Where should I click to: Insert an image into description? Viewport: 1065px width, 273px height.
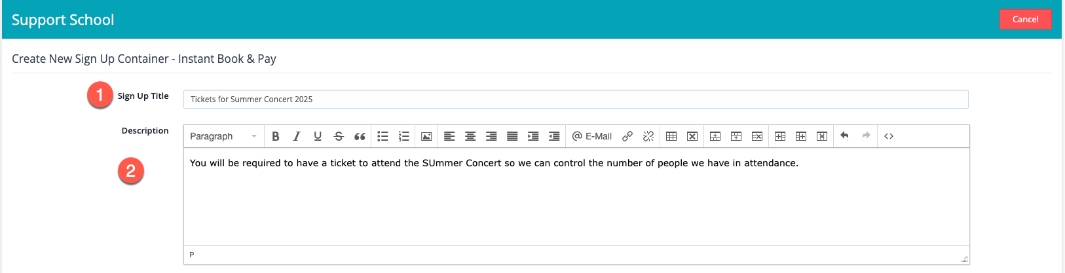click(x=426, y=136)
